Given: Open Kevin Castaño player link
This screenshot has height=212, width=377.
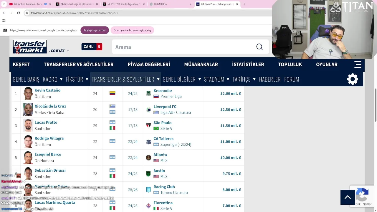Looking at the screenshot, I should tap(47, 90).
